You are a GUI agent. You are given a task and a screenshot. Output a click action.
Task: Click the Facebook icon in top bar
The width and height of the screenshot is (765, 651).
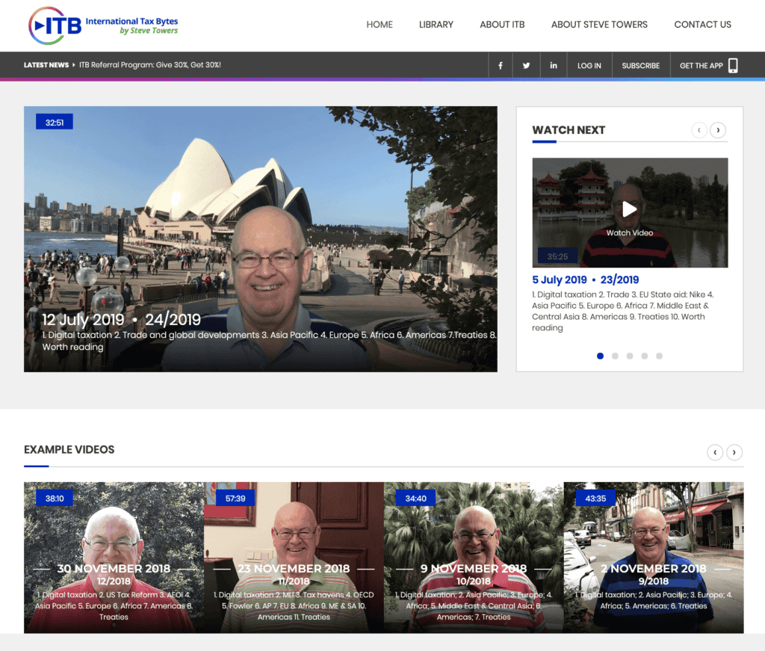501,66
